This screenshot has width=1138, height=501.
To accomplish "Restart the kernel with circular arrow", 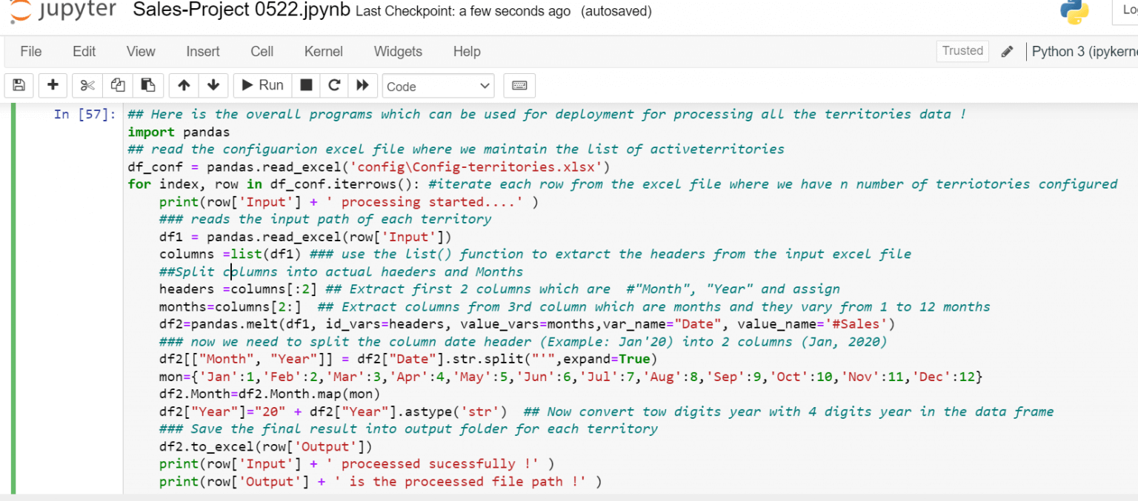I will click(x=333, y=86).
